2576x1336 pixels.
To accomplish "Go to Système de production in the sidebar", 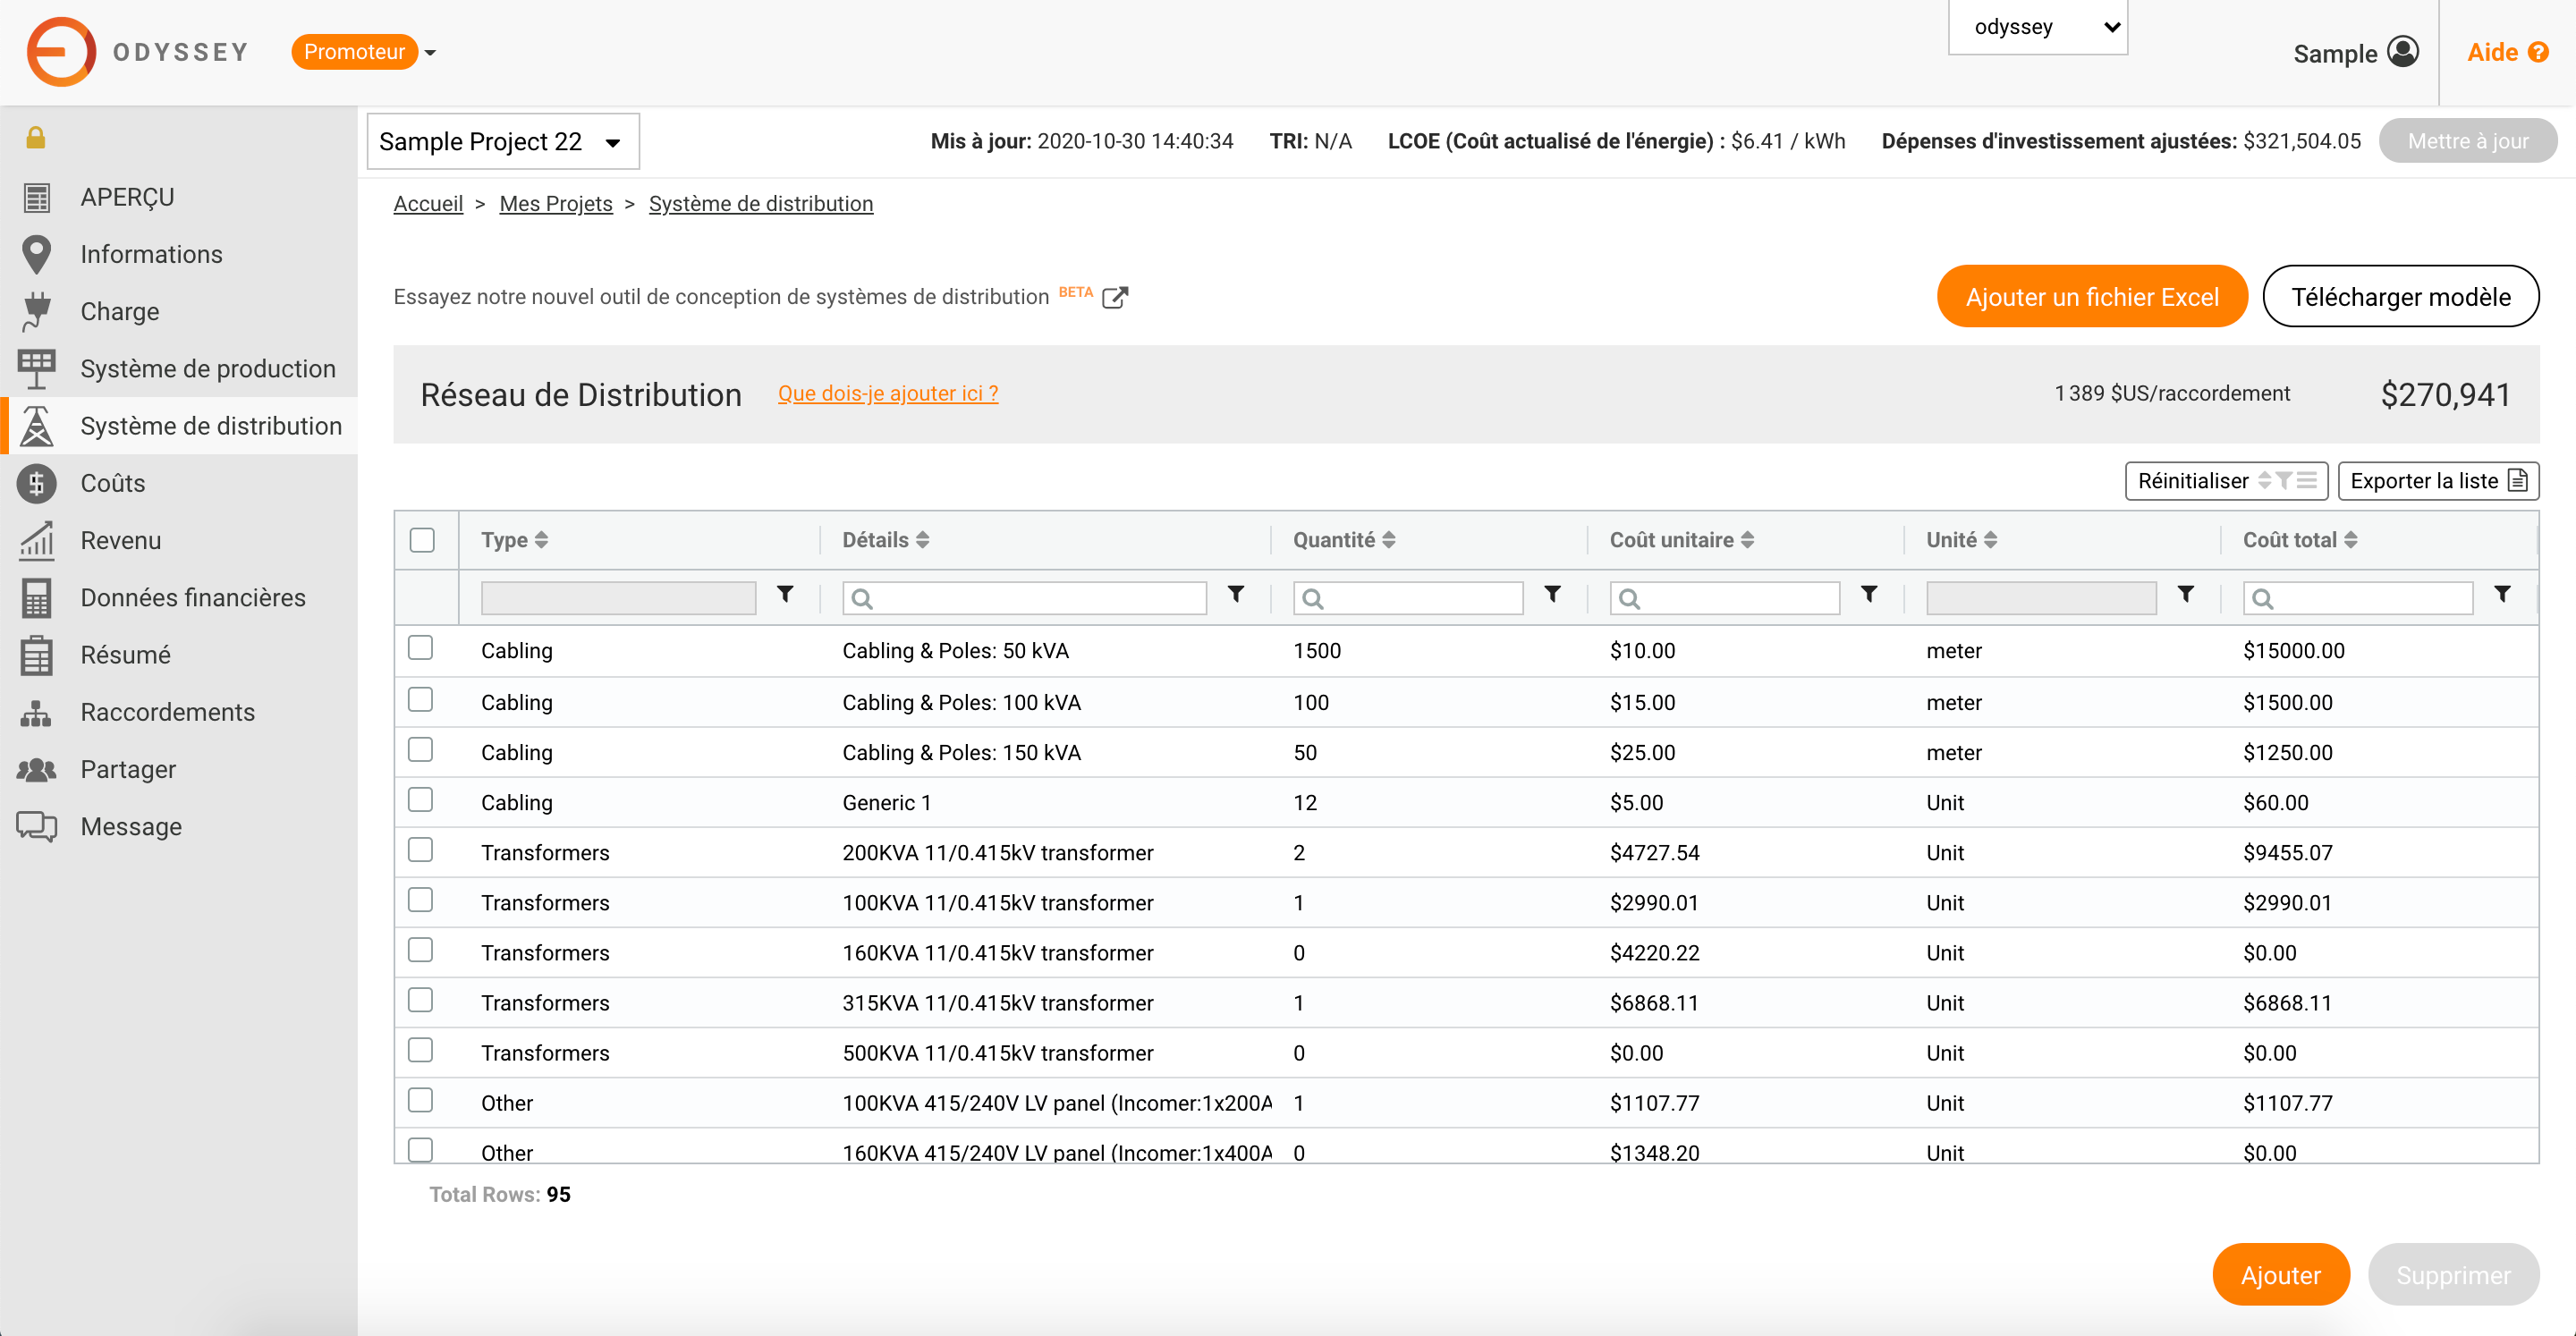I will [x=207, y=369].
